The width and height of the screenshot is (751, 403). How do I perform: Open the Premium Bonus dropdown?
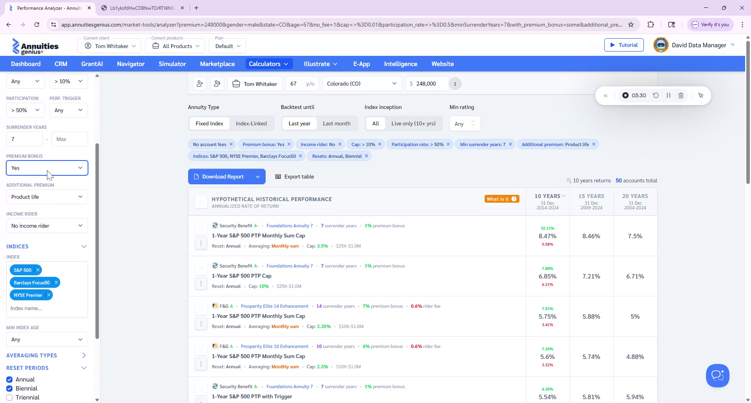point(47,168)
